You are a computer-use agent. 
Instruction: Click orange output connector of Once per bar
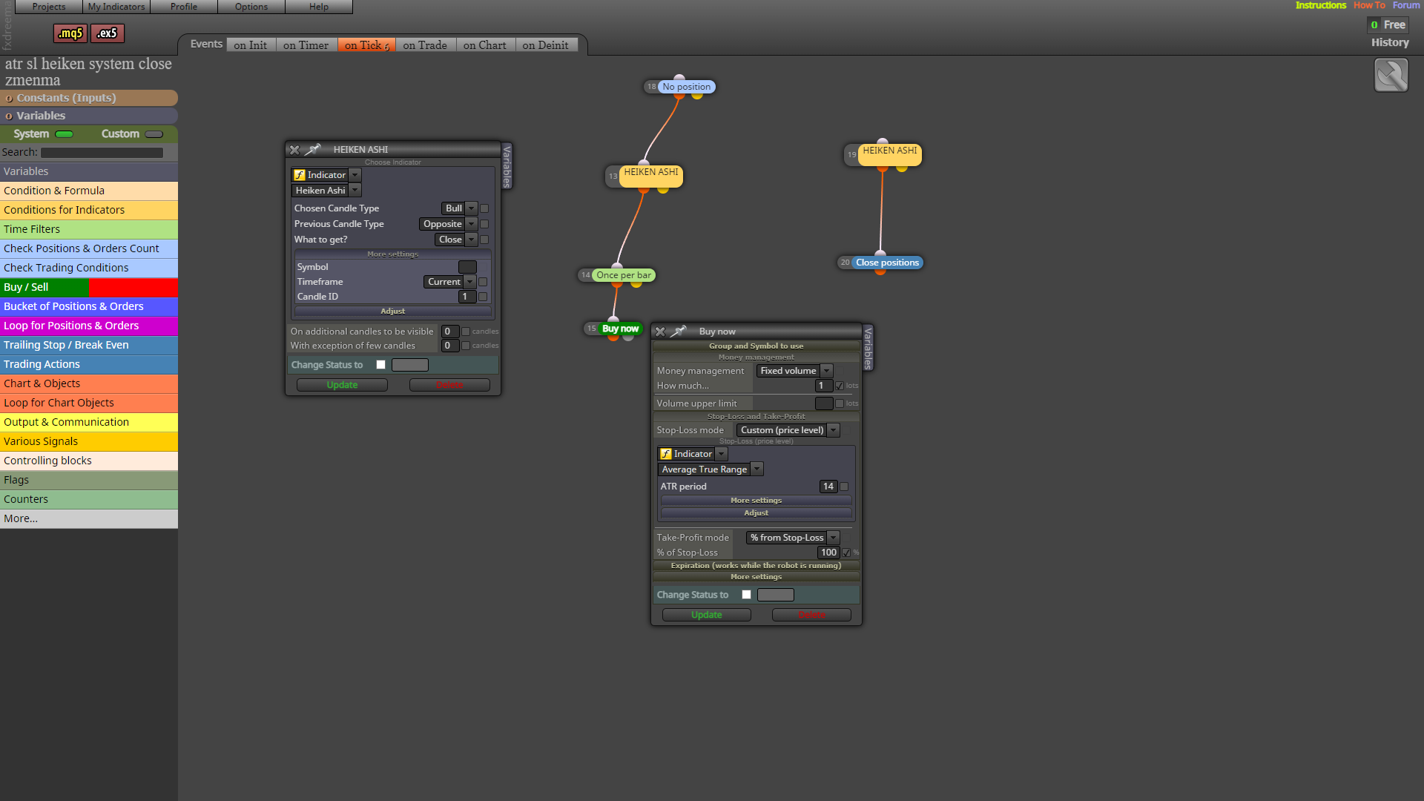(617, 283)
